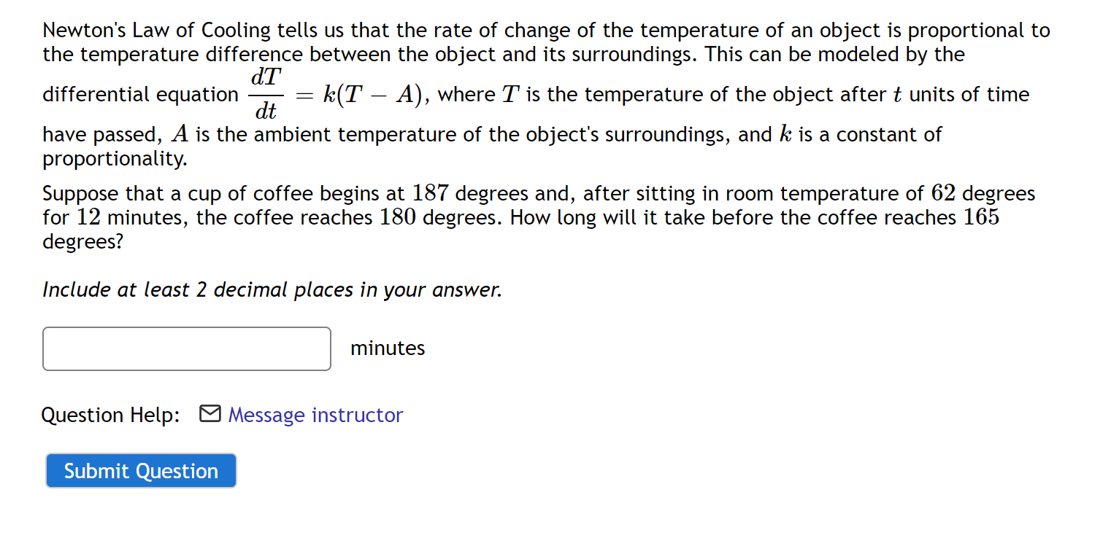Tap the envelope glyph before Message instructor link
Screen dimensions: 1111x538
pyautogui.click(x=209, y=414)
